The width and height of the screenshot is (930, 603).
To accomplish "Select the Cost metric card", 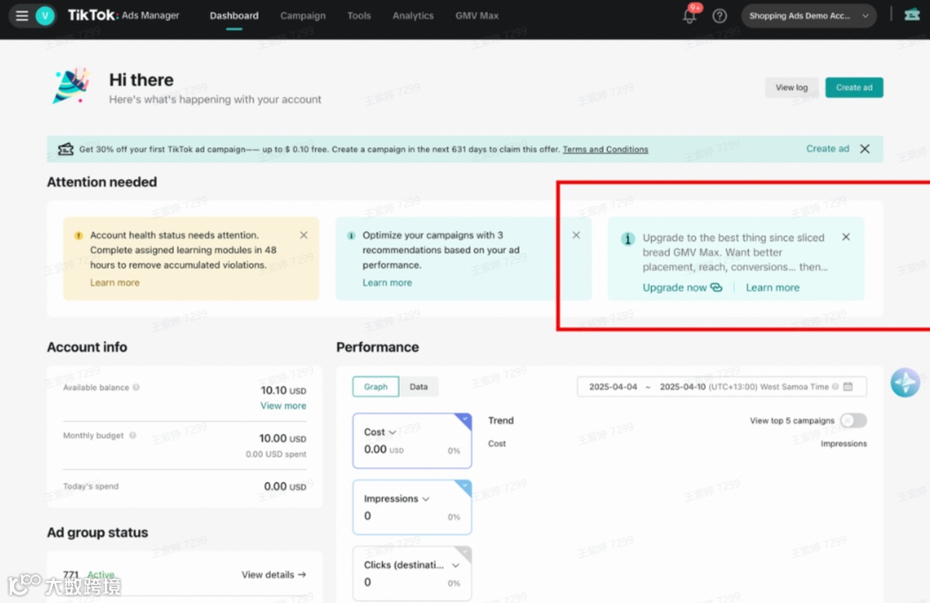I will click(x=412, y=441).
